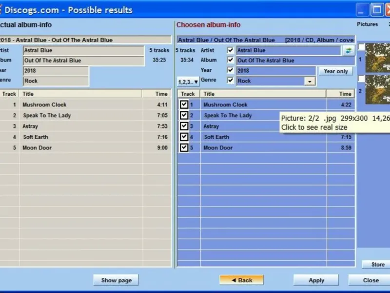Select Speak To The Lady in chosen list

coord(228,115)
